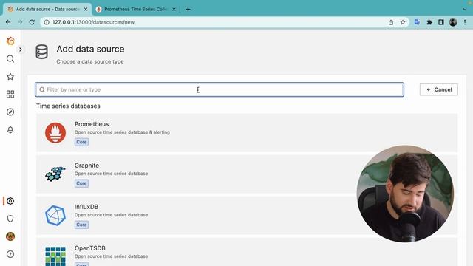The width and height of the screenshot is (473, 266).
Task: Open the search dashboards icon in the sidebar
Action: [10, 58]
